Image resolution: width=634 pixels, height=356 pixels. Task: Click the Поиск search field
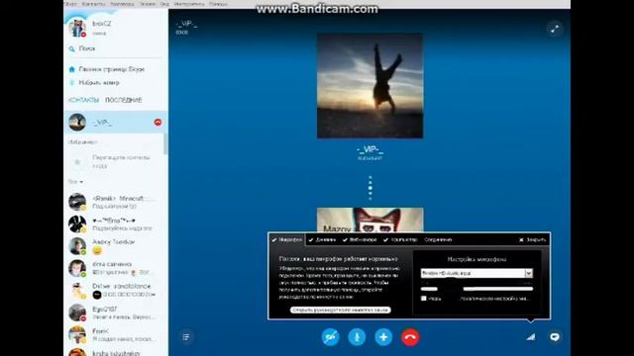115,48
